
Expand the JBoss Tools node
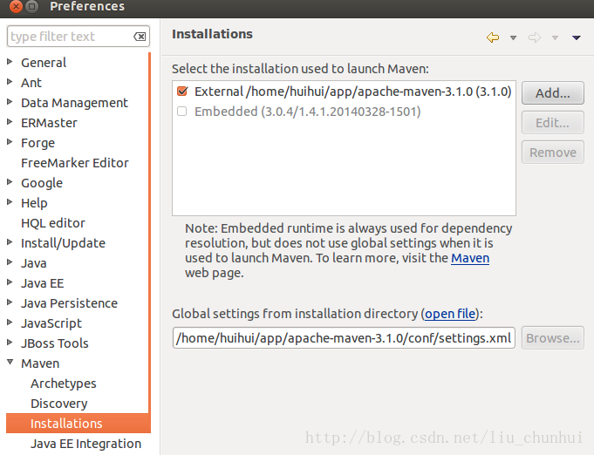click(x=10, y=343)
